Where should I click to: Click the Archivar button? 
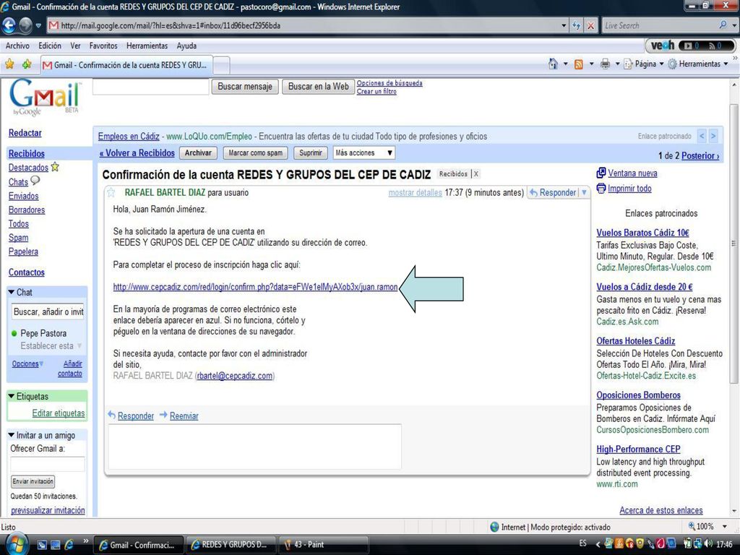pos(198,153)
